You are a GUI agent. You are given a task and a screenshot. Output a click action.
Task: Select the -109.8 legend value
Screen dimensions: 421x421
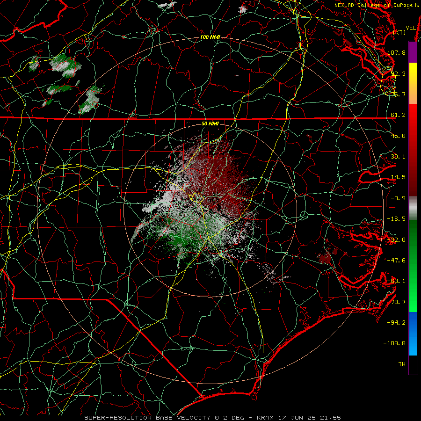click(394, 343)
